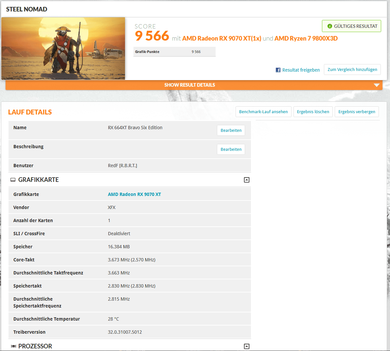The height and width of the screenshot is (351, 390).
Task: Click Core-Takt value 3.673 MHz (2.570 MHz)
Action: pyautogui.click(x=132, y=260)
